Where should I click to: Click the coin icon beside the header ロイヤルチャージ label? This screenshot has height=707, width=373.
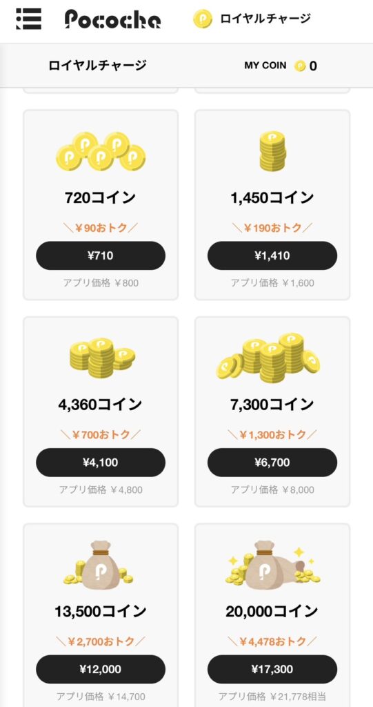pos(203,19)
